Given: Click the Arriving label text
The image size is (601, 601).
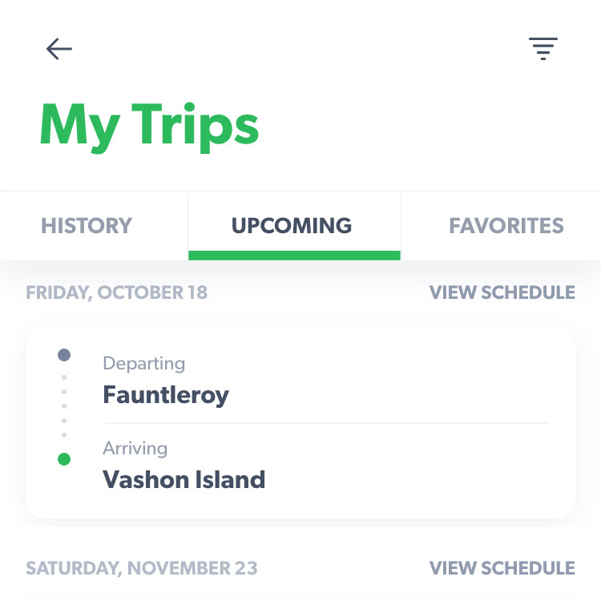Looking at the screenshot, I should coord(135,448).
